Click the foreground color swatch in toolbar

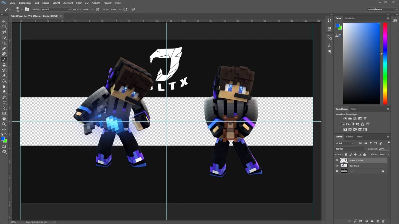pyautogui.click(x=3, y=139)
